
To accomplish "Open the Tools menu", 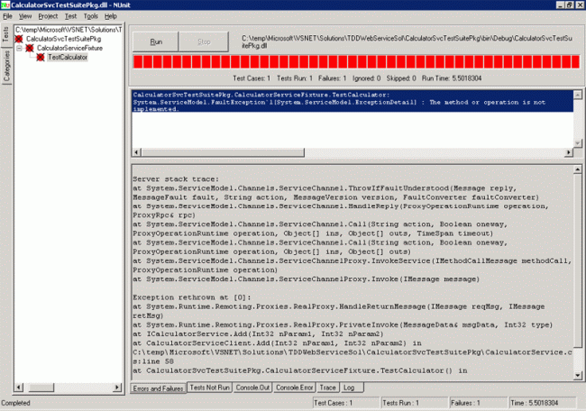I will (x=90, y=16).
